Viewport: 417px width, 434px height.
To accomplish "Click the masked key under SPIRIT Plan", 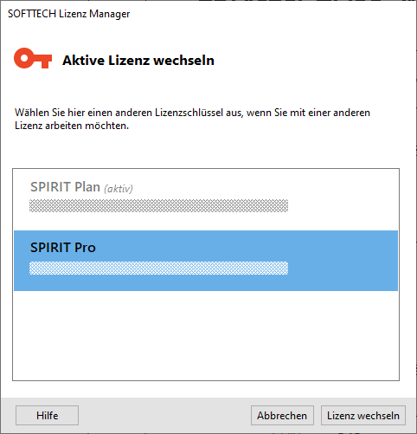I will [158, 205].
